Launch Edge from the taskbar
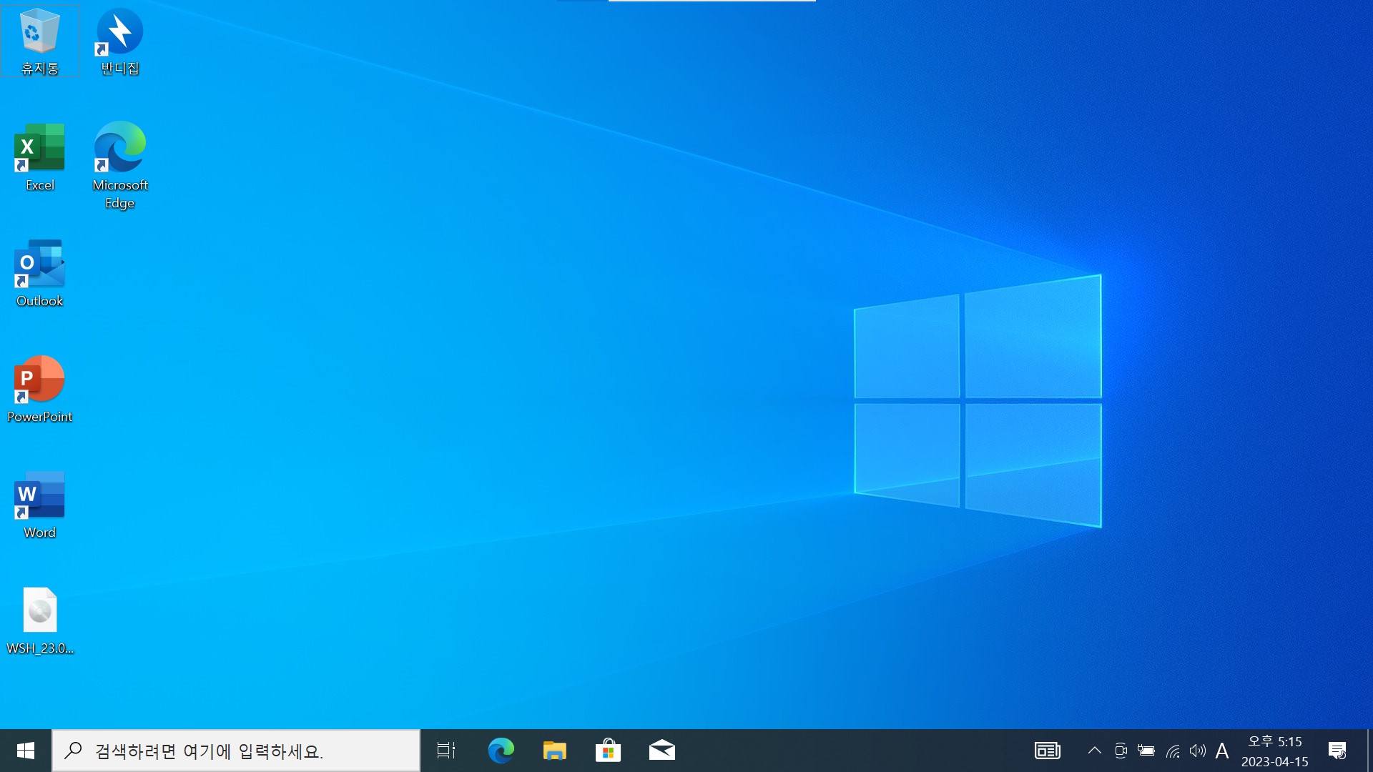 [501, 751]
